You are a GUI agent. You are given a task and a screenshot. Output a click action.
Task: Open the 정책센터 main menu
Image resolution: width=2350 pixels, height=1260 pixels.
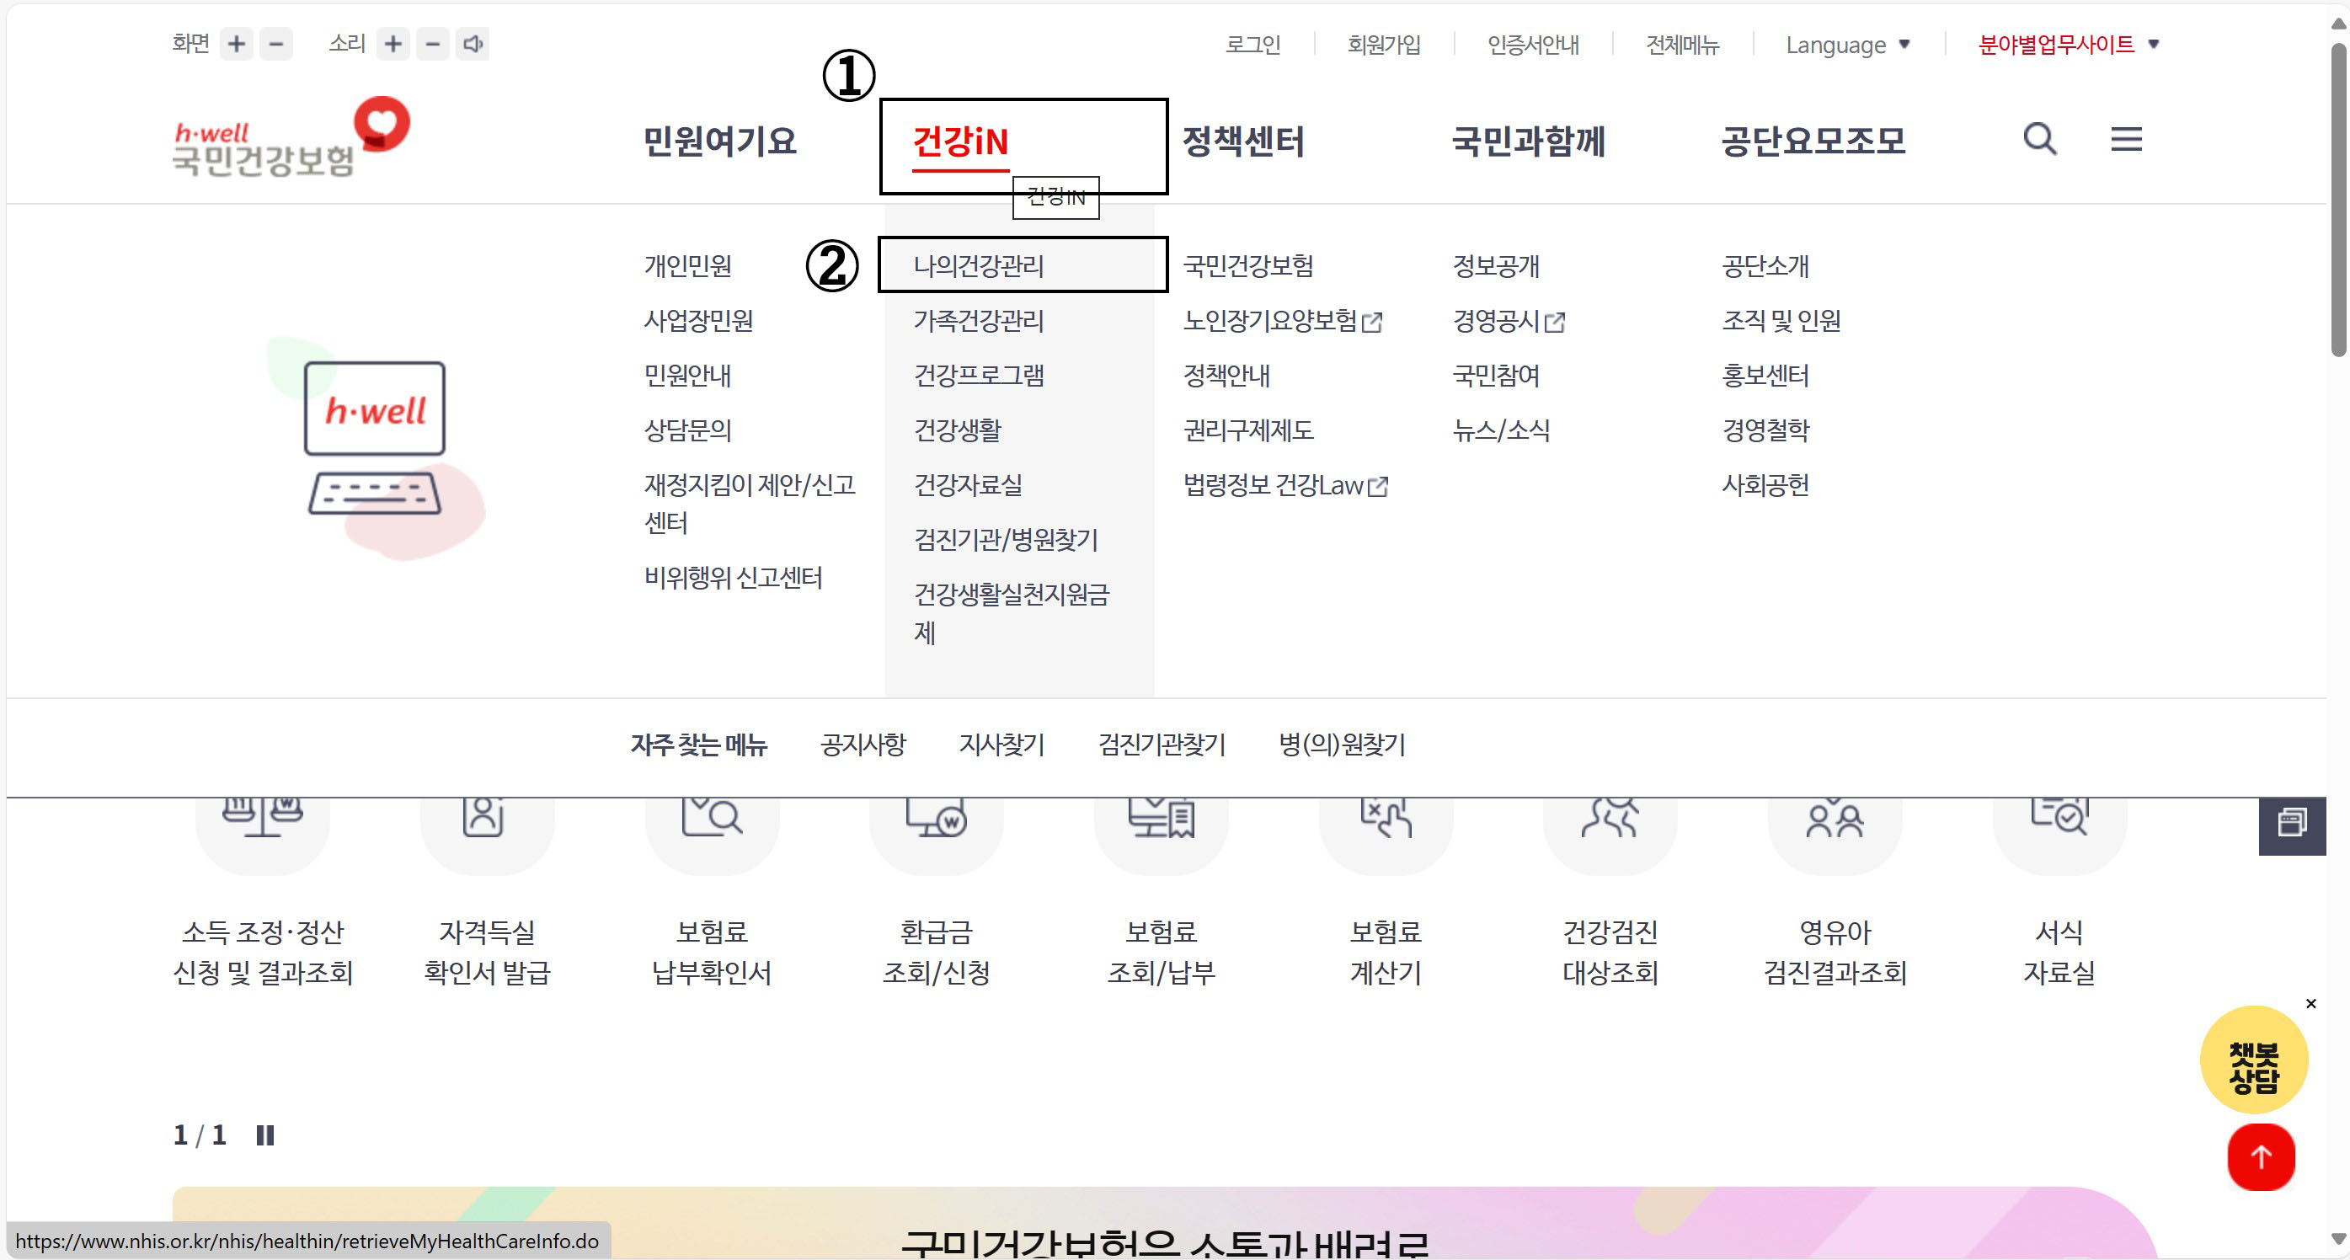(1243, 141)
